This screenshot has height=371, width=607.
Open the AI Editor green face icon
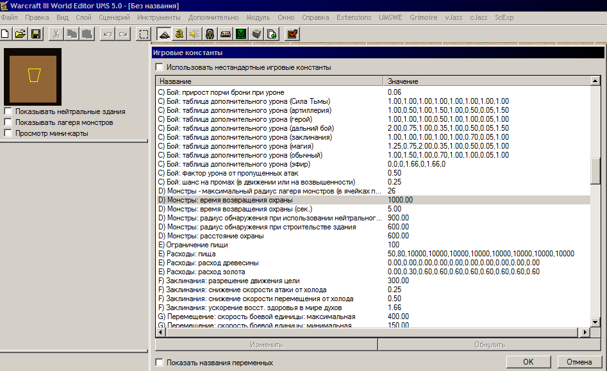(241, 34)
